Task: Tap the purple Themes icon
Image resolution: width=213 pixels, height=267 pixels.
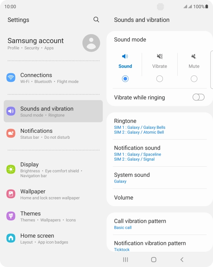Action: tap(11, 216)
